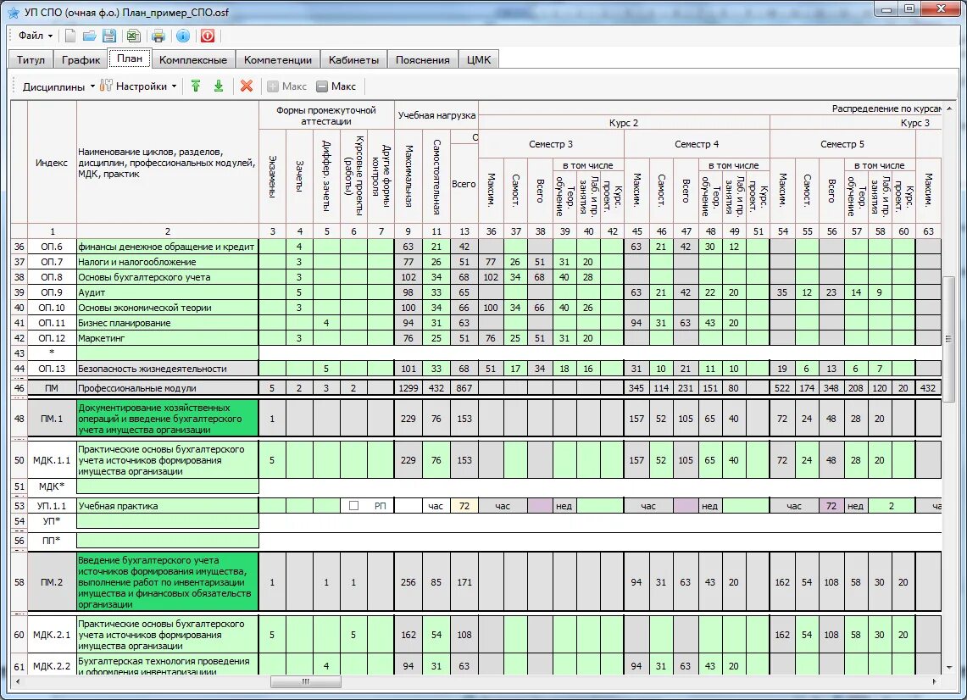Click the Учебная нагрузка header
This screenshot has width=967, height=700.
[x=436, y=115]
